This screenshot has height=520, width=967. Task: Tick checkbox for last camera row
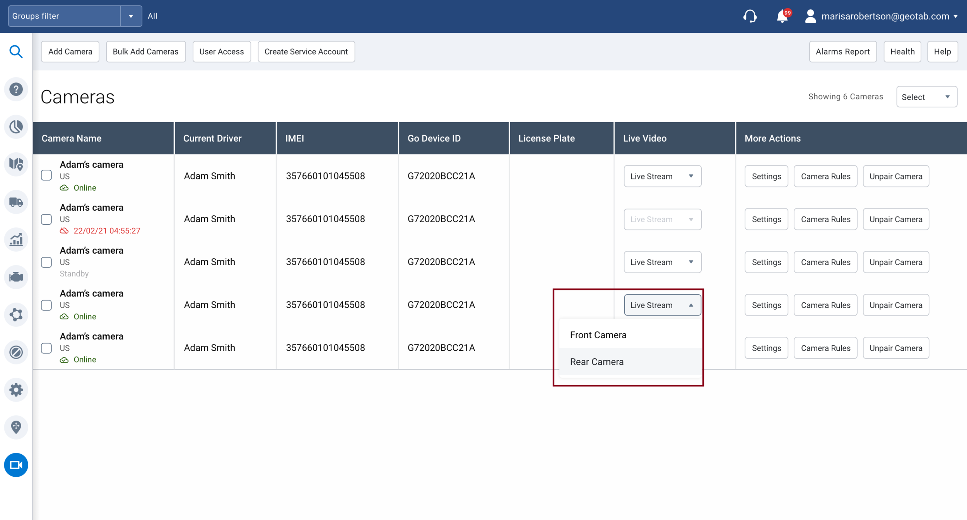point(46,348)
